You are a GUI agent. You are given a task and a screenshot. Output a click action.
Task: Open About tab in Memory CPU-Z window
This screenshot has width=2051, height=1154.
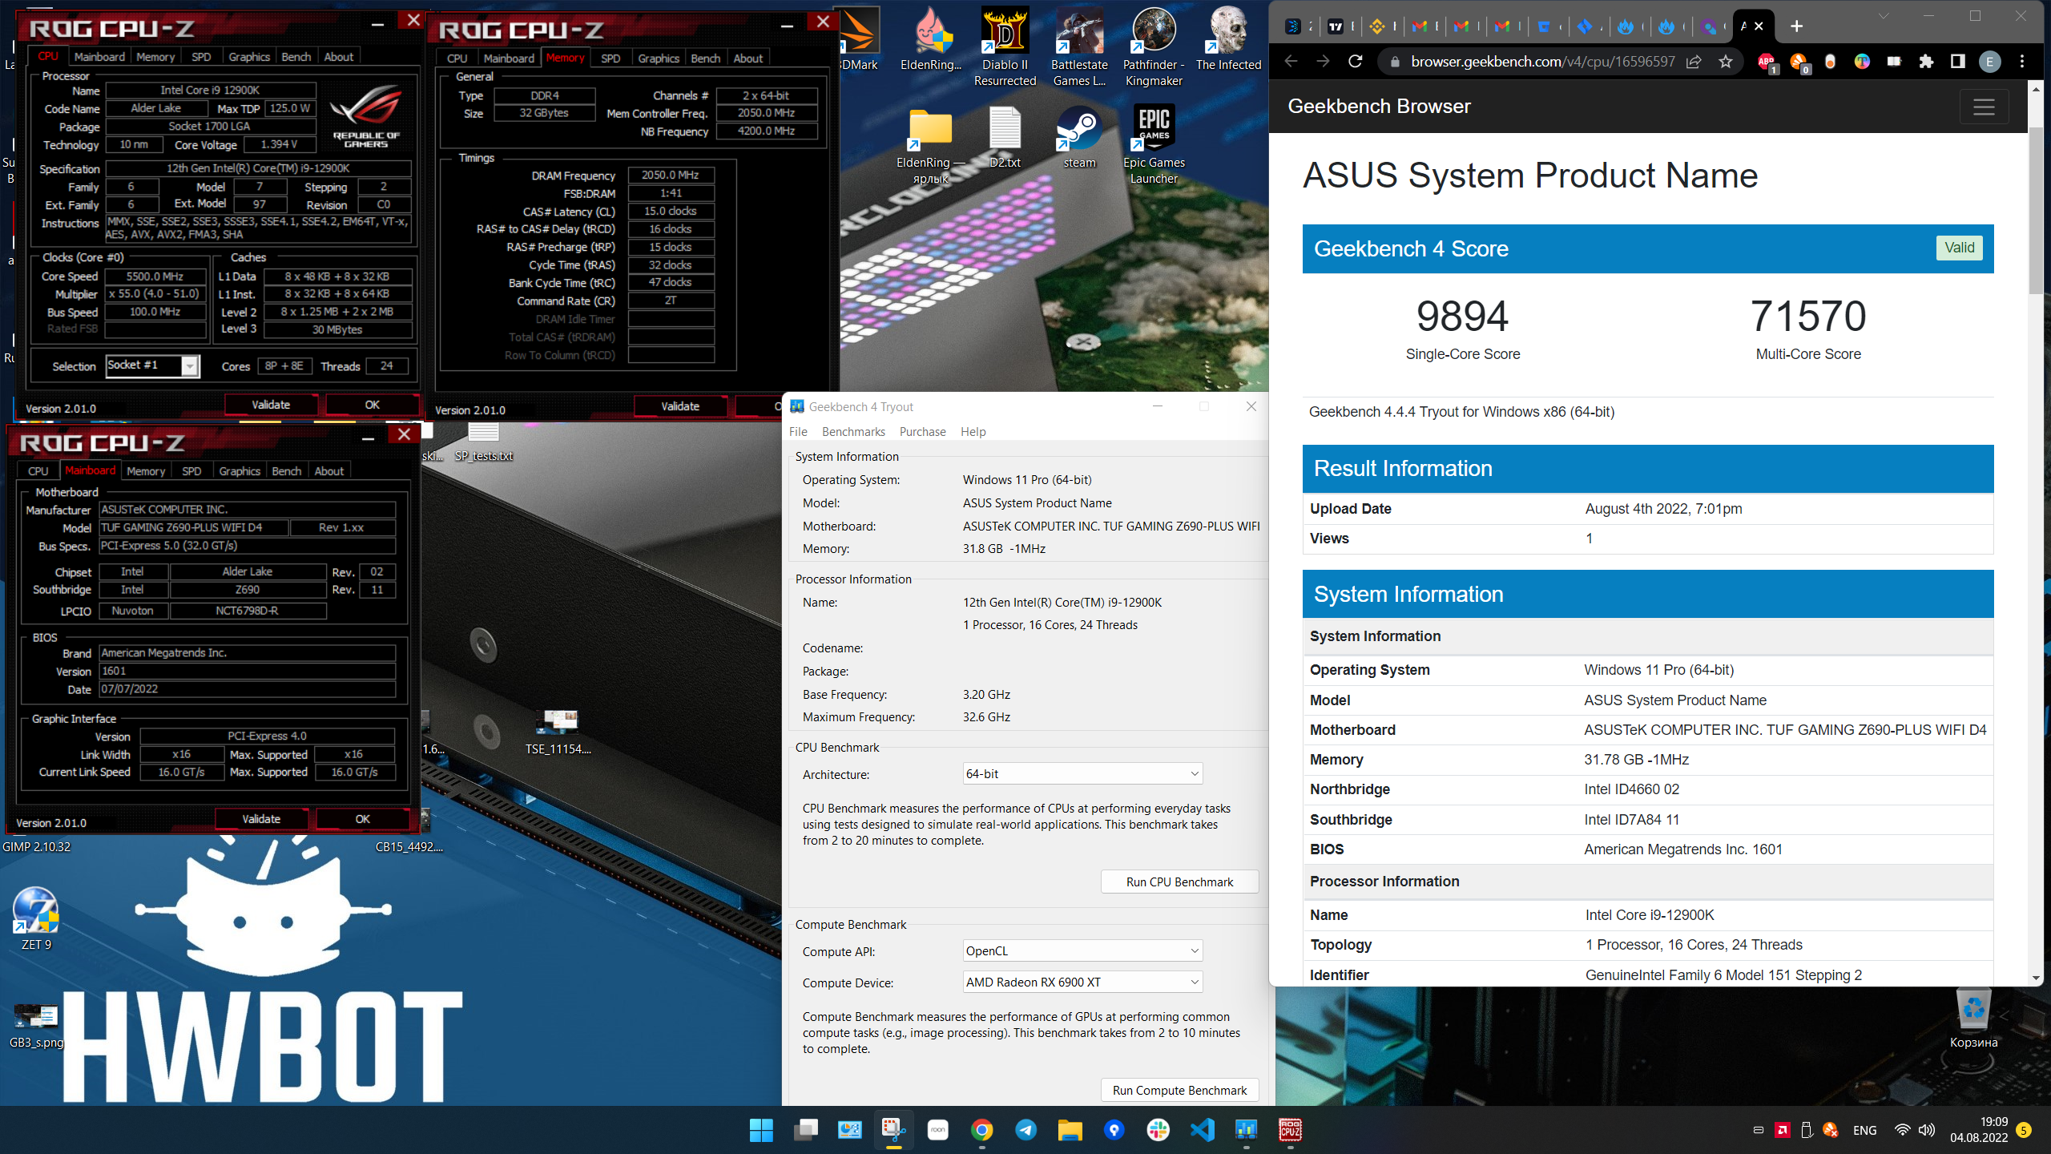(x=747, y=59)
